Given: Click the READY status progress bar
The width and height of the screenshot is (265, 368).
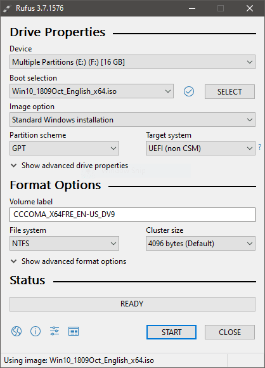Looking at the screenshot, I should 132,304.
